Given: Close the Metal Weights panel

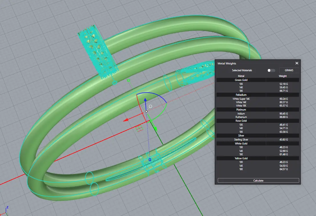Looking at the screenshot, I should (297, 63).
